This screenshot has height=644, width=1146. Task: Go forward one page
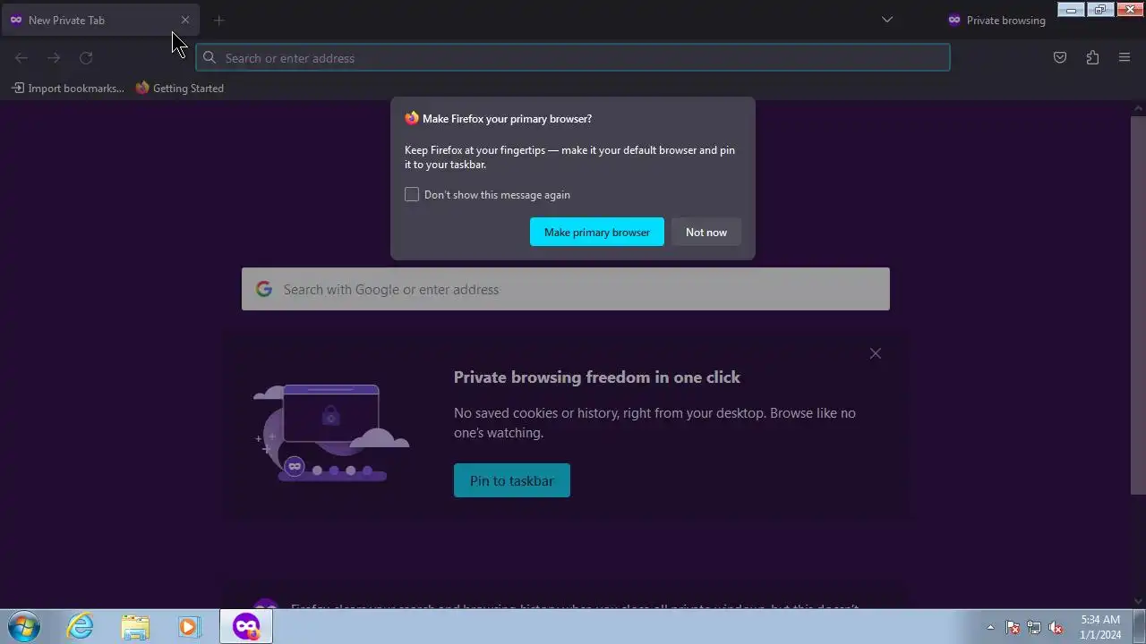coord(54,58)
